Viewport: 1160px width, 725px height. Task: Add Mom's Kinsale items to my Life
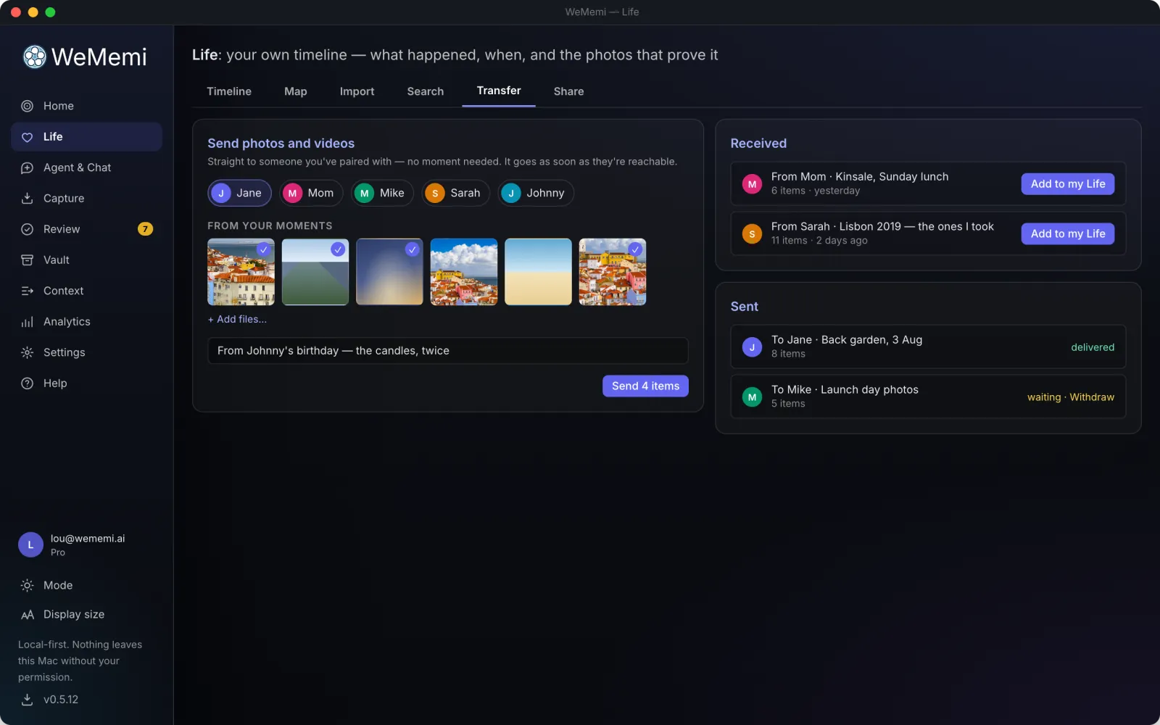1068,183
